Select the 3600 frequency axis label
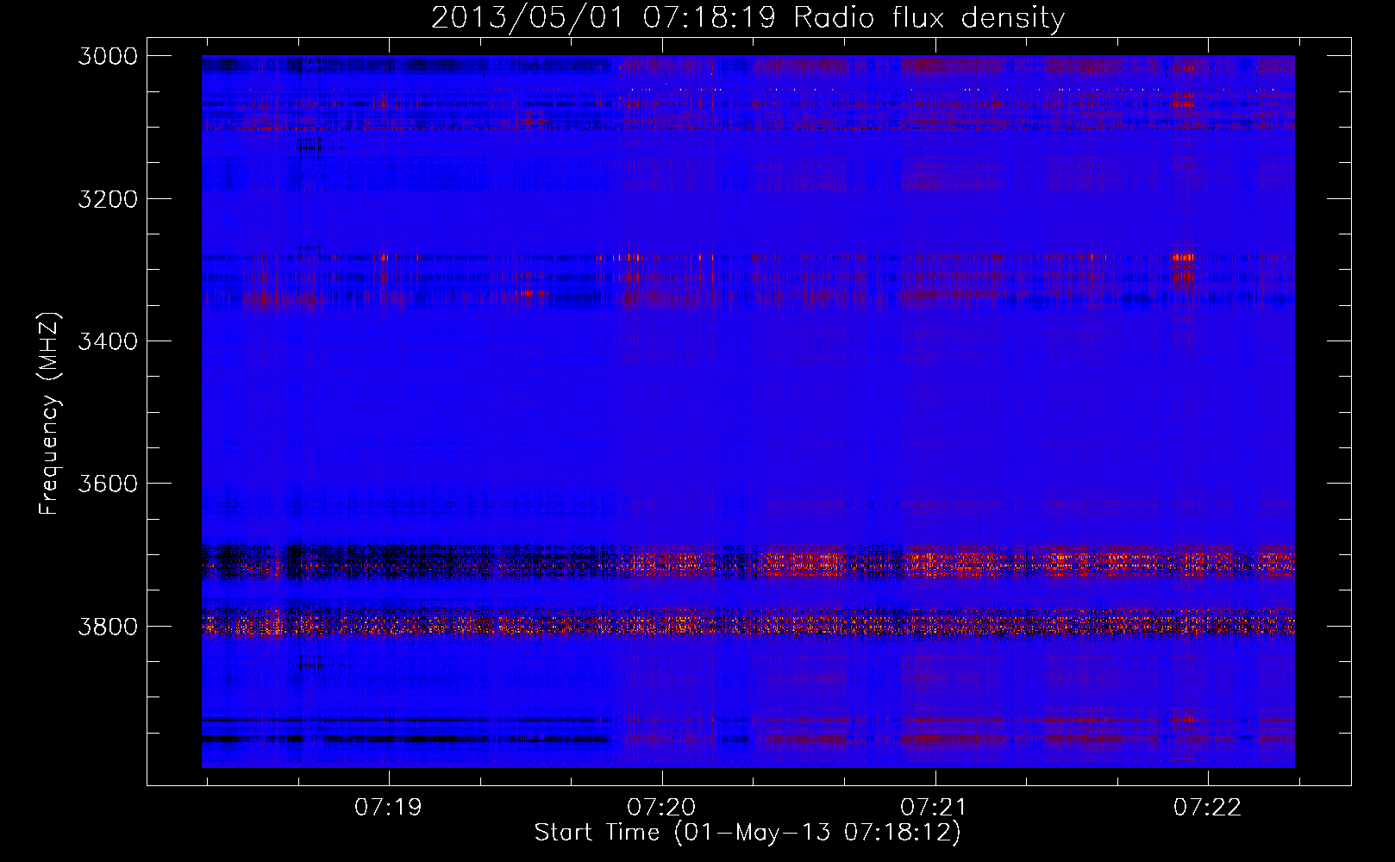Viewport: 1395px width, 862px height. (107, 484)
